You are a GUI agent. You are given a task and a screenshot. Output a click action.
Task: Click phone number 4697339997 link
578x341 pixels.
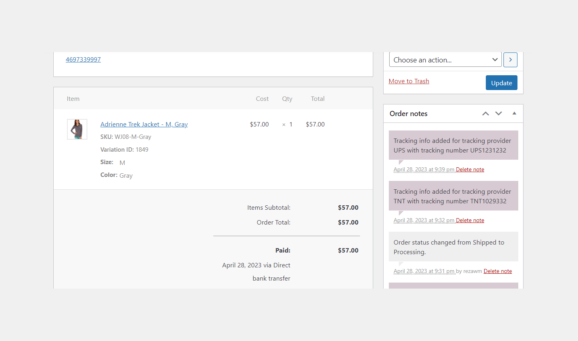83,60
